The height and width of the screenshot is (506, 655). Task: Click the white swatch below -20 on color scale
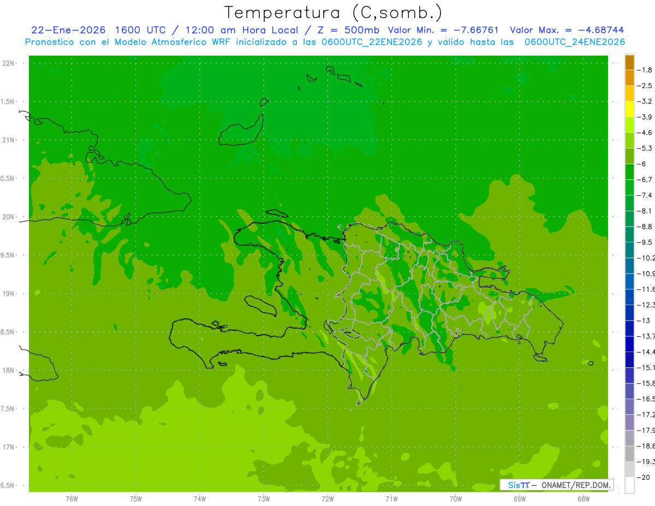click(x=629, y=485)
